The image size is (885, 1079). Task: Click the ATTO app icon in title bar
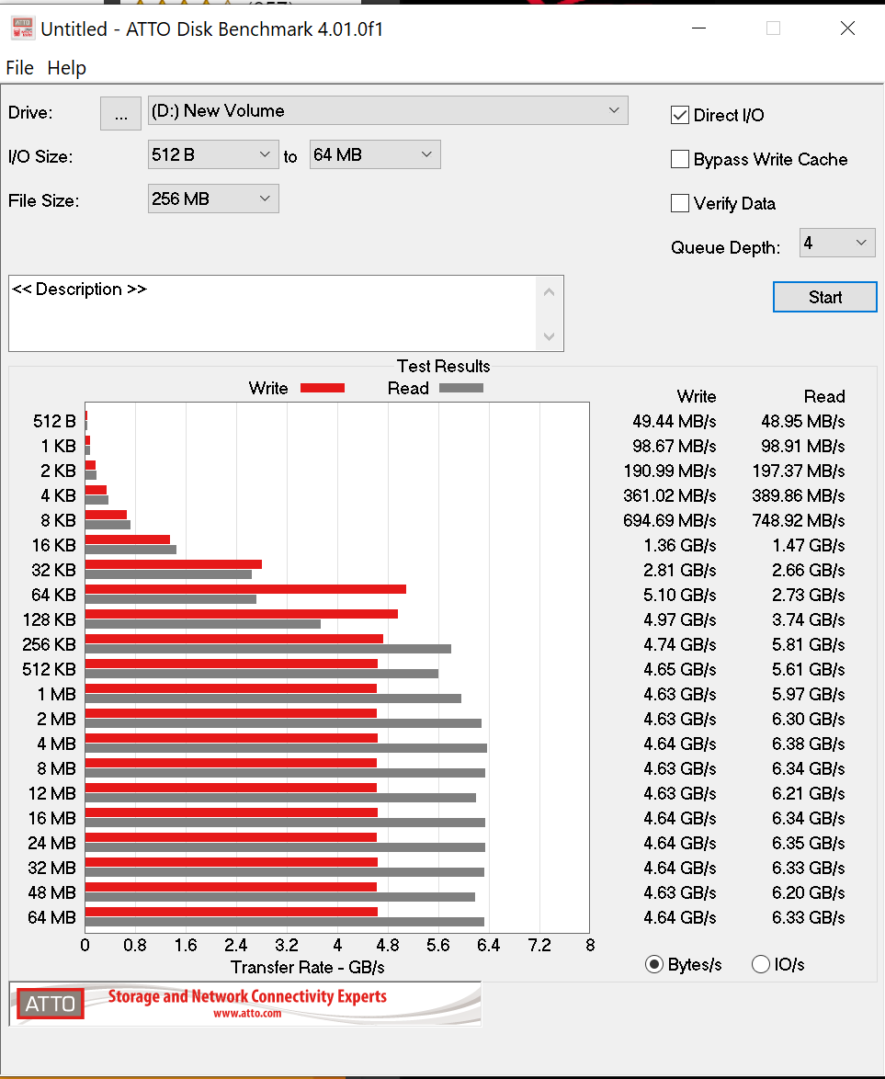coord(22,28)
